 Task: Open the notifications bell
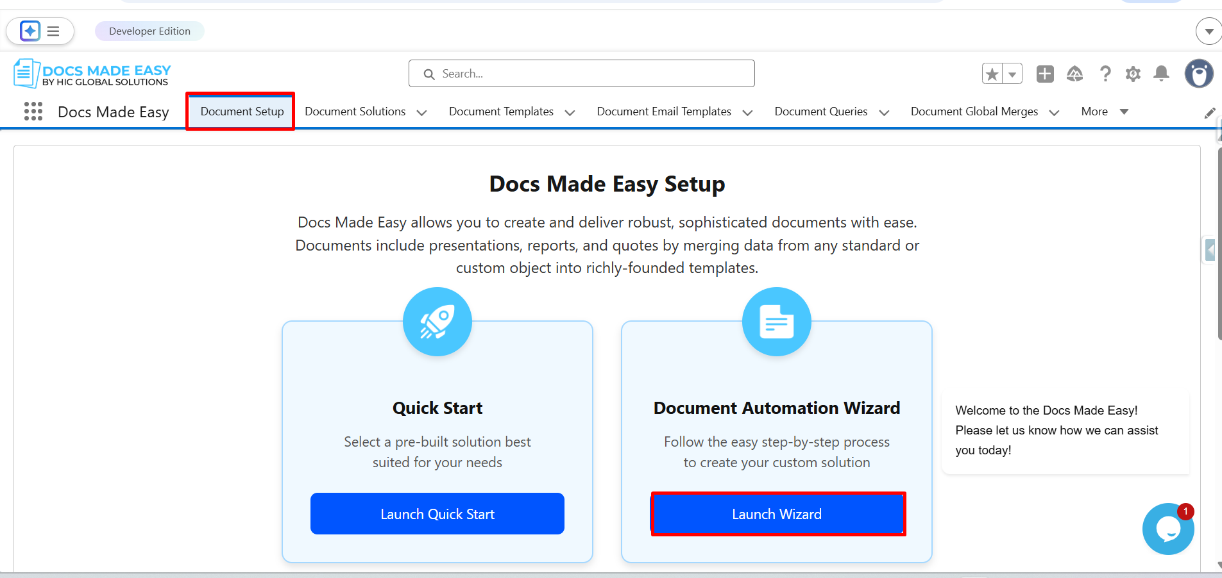point(1161,74)
